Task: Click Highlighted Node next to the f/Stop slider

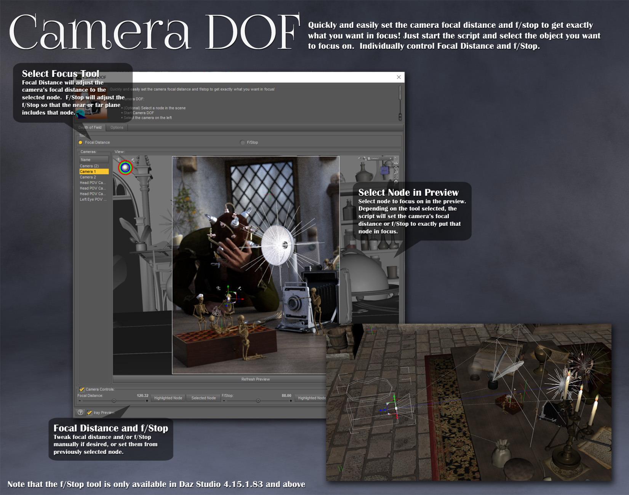Action: [x=310, y=398]
